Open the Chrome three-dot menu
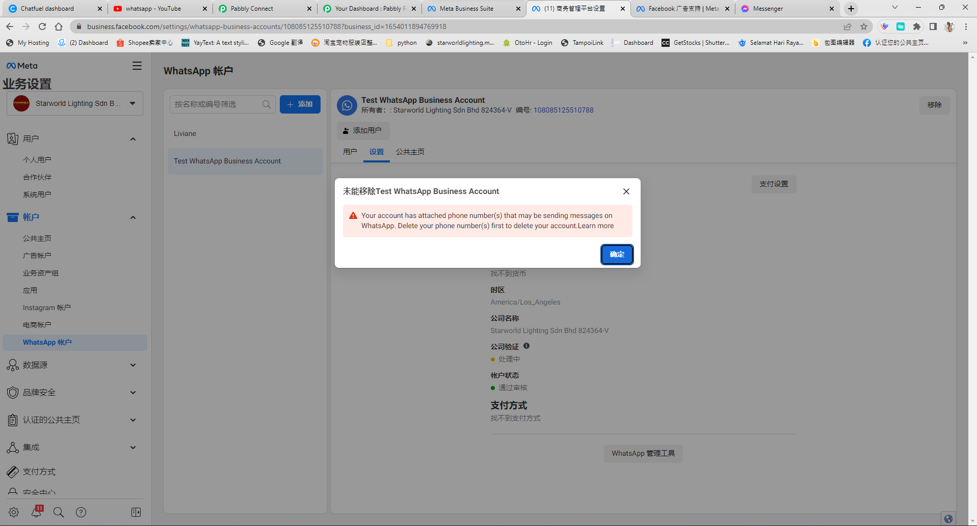The height and width of the screenshot is (526, 977). coord(966,26)
